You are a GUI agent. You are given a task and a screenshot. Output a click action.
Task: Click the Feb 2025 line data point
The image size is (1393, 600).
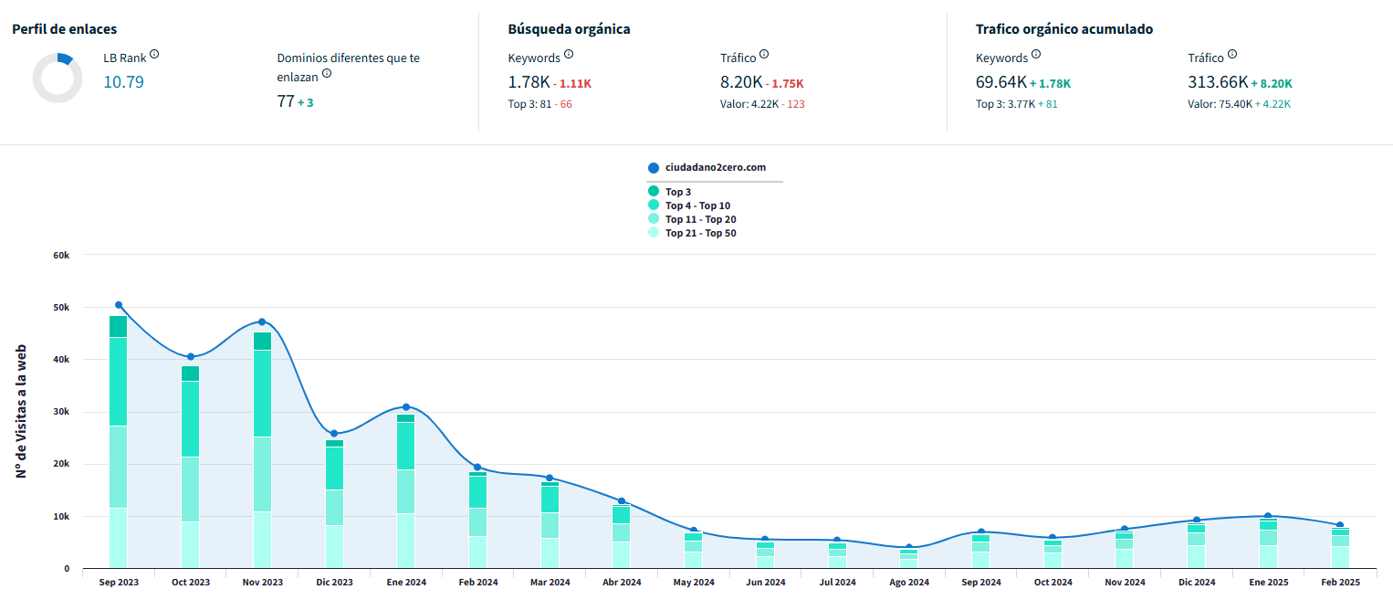1340,525
